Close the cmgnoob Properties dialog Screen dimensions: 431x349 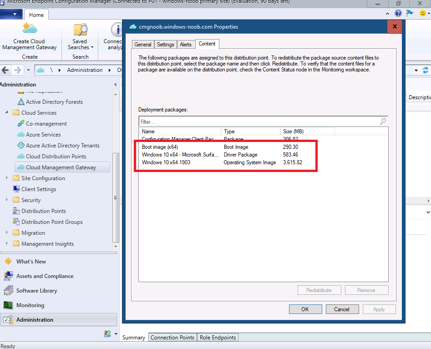(395, 26)
